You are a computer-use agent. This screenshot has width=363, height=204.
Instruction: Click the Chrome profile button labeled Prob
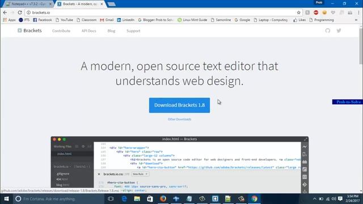[x=319, y=2]
